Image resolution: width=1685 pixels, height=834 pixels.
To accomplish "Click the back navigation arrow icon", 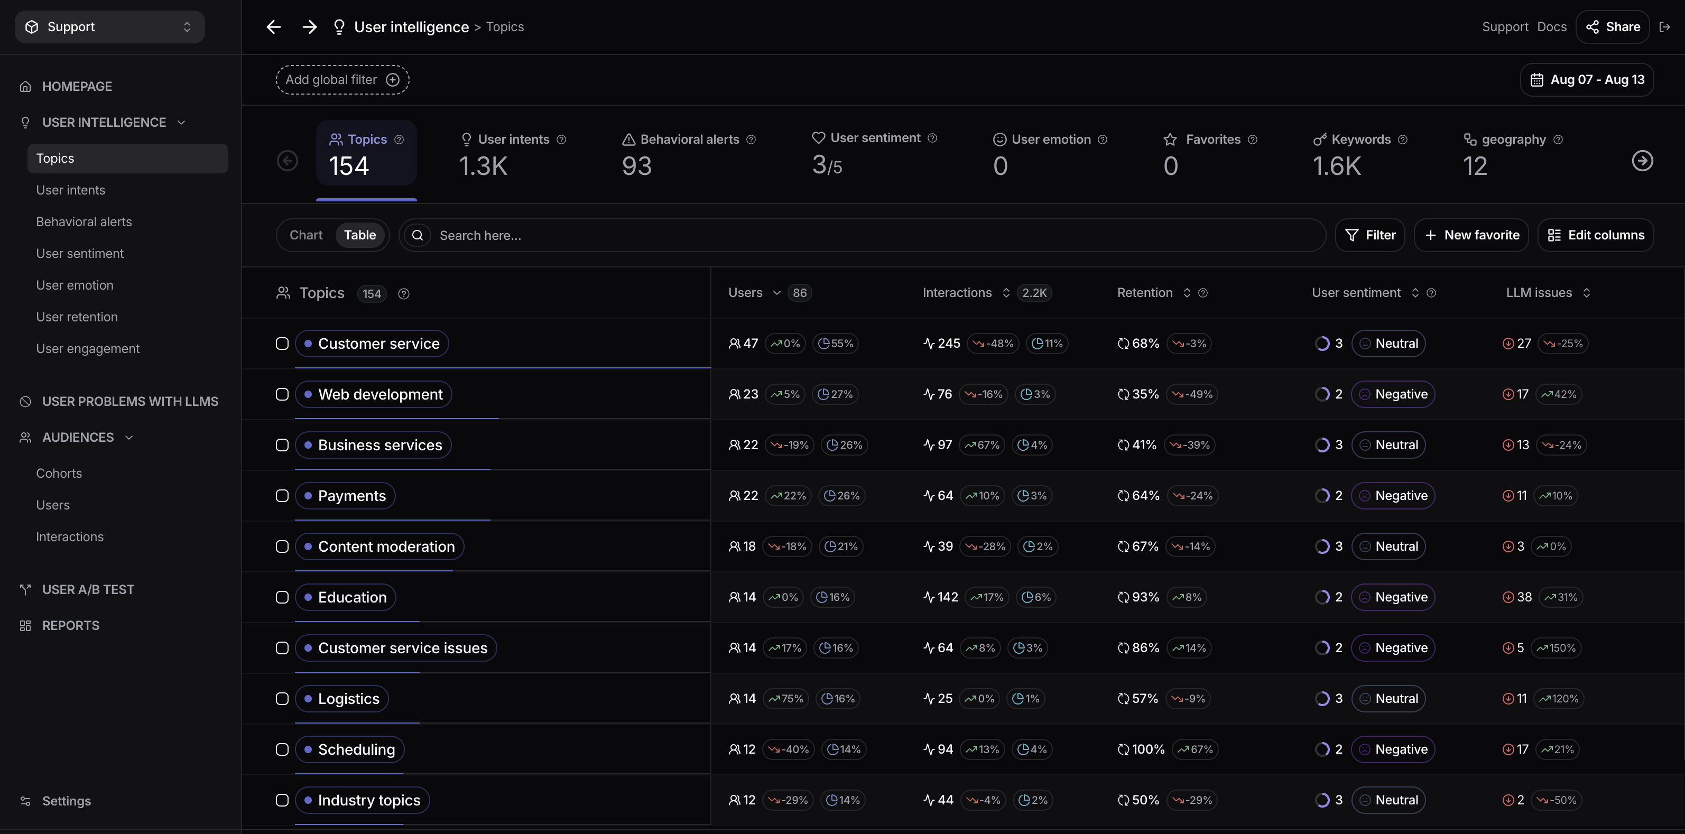I will (273, 27).
